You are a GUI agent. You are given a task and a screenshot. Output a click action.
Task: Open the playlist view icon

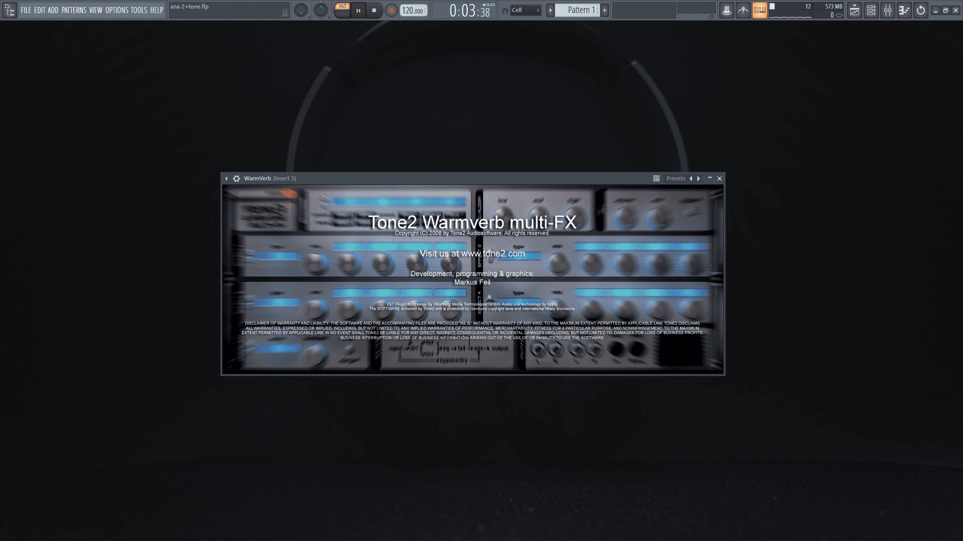[x=855, y=10]
